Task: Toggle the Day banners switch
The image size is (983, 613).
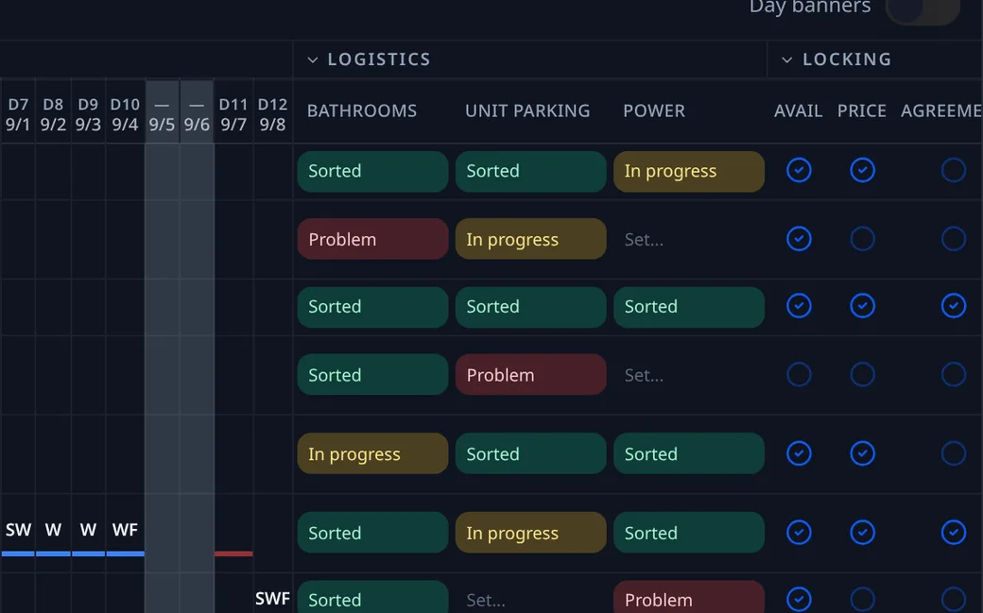Action: coord(923,9)
